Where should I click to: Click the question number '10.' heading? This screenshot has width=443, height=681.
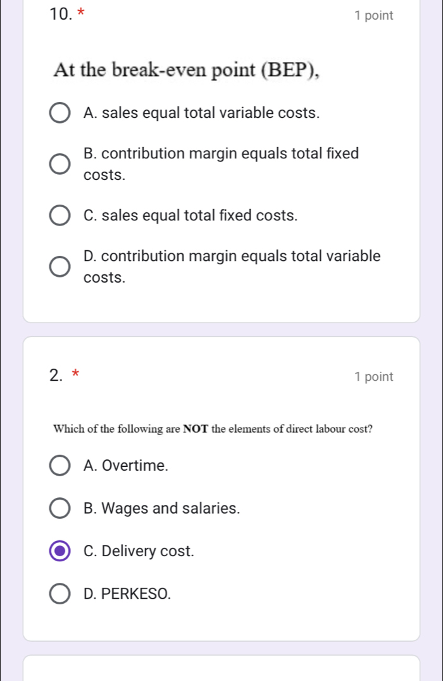coord(61,15)
